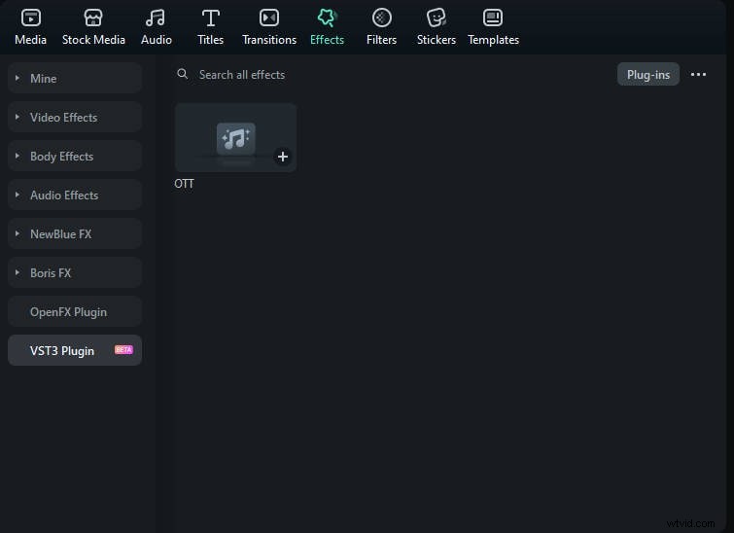Expand the Boris FX arrow
This screenshot has height=533, width=734.
click(17, 272)
